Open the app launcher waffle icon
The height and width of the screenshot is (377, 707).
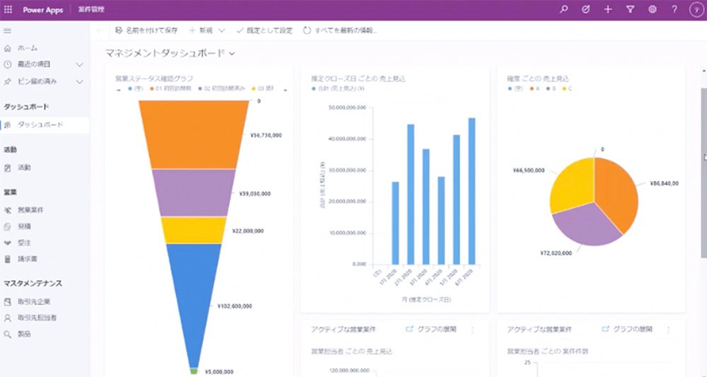pos(8,9)
